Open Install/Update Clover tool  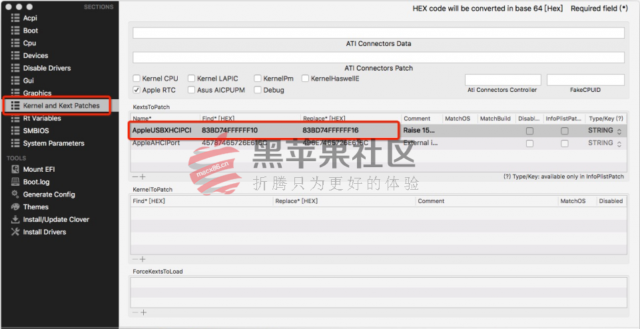[56, 220]
